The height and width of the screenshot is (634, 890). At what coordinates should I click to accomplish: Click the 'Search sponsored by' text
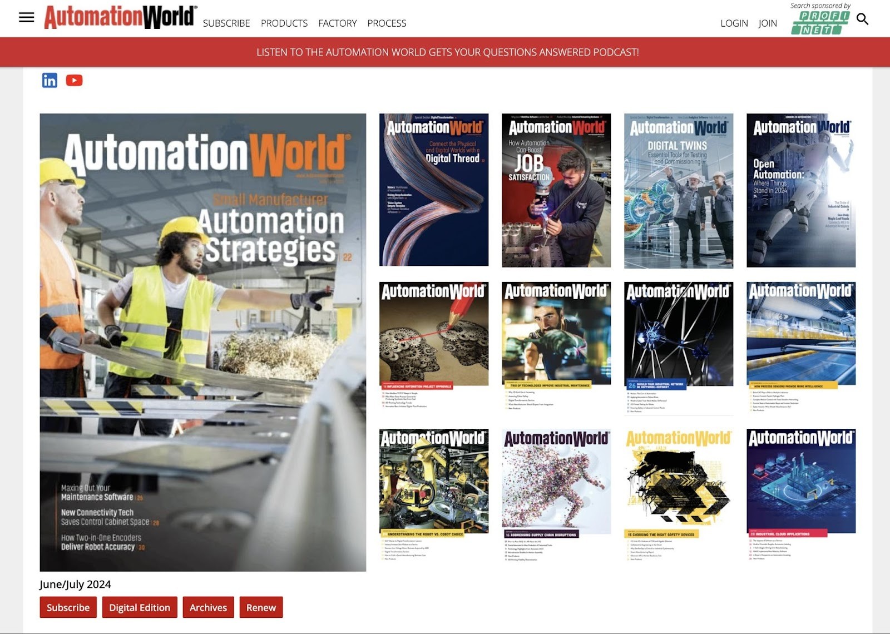coord(820,6)
